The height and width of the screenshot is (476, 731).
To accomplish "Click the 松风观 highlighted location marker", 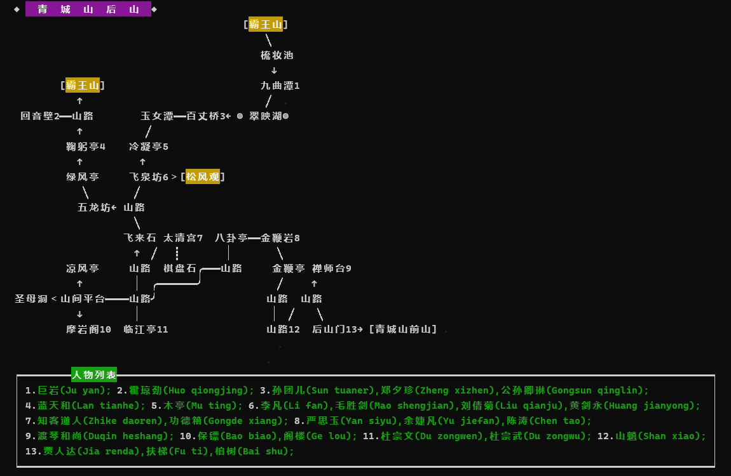I will [203, 176].
